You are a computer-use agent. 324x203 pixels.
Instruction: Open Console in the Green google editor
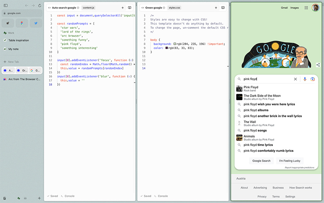coord(161,196)
